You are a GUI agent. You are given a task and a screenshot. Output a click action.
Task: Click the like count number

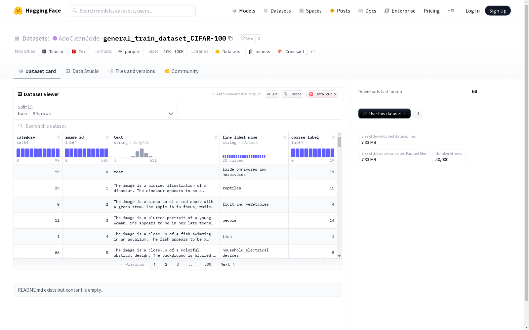click(259, 38)
